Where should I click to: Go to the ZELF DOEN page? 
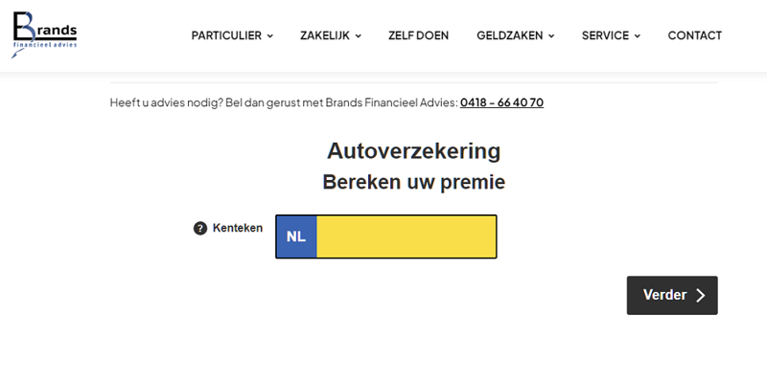[x=419, y=35]
